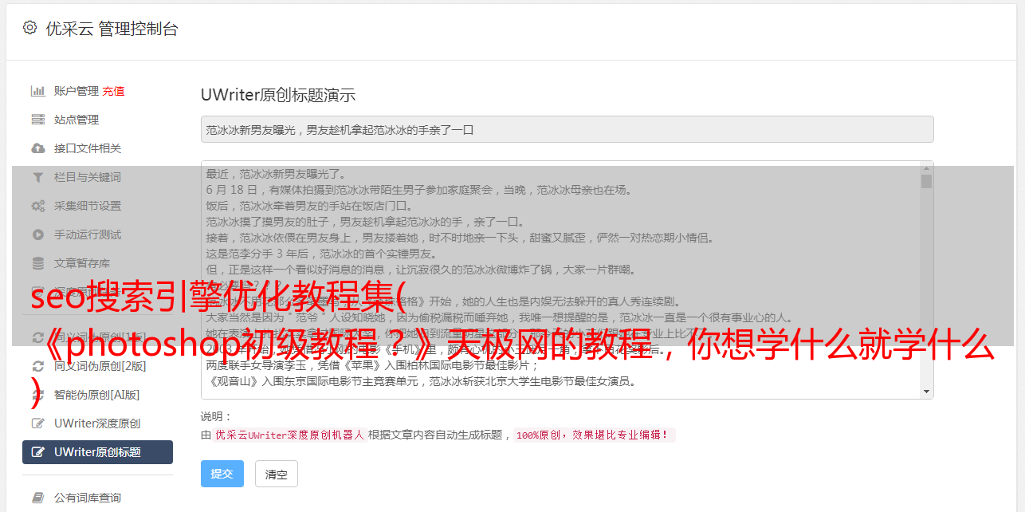Open 智能伪原创[AI版] menu entry
The width and height of the screenshot is (1025, 512).
[97, 395]
